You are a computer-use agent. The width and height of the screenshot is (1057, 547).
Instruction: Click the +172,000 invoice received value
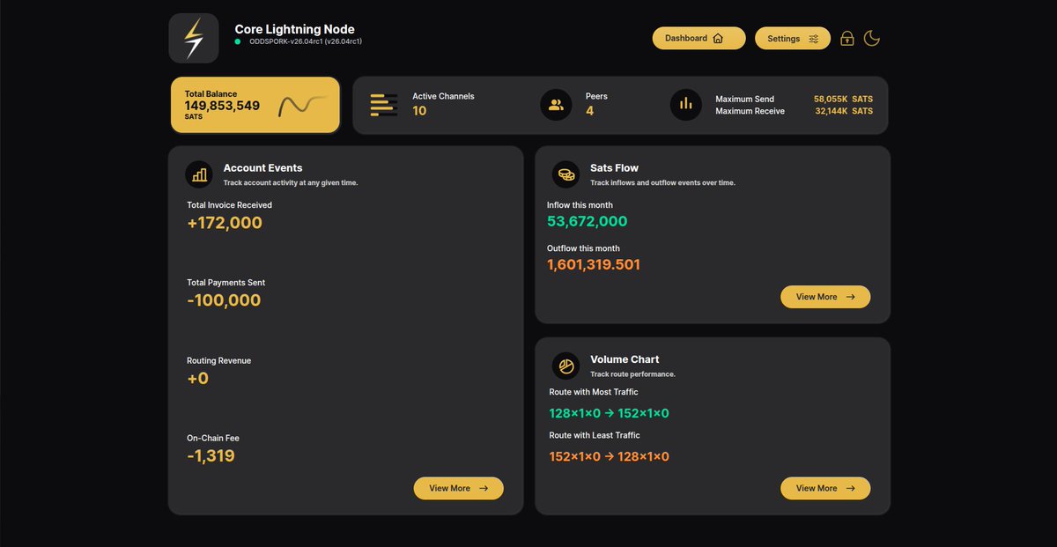point(225,223)
